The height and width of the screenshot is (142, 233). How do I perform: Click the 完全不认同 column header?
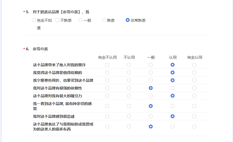[x=107, y=57]
